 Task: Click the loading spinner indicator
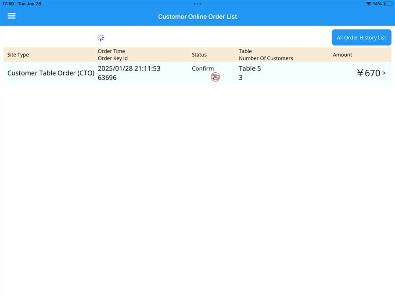(101, 38)
